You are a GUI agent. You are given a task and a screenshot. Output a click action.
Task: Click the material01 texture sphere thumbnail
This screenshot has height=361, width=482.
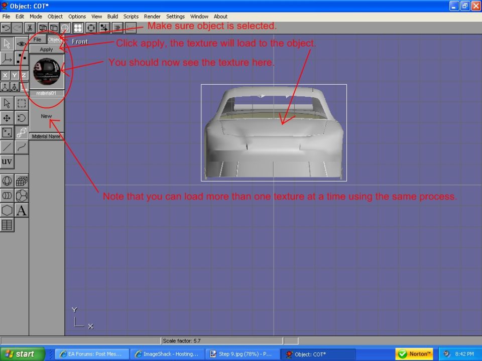[x=47, y=72]
